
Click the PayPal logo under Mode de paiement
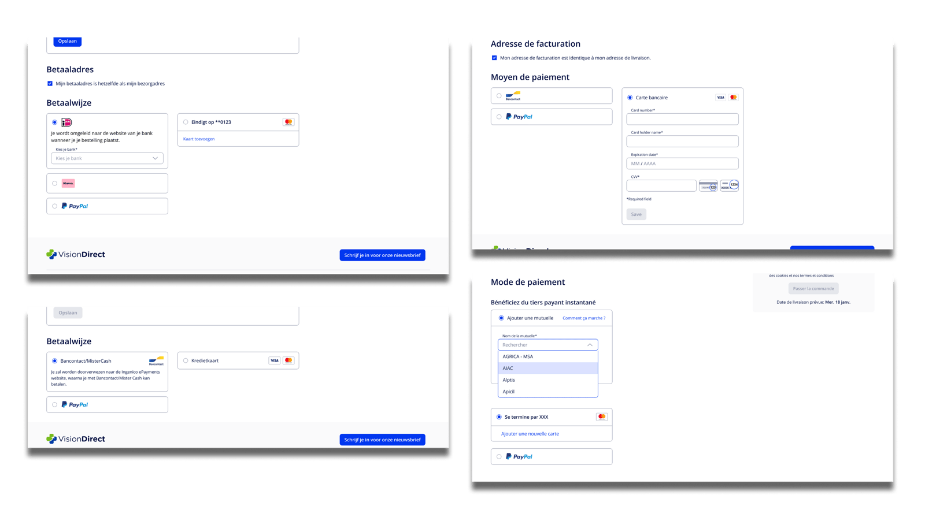tap(519, 456)
